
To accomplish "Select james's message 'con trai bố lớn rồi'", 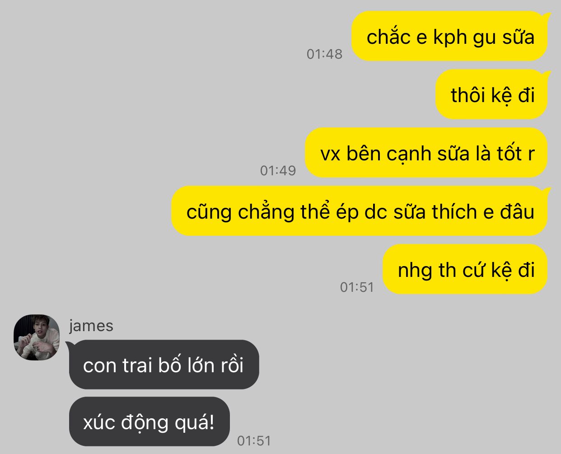I will tap(164, 365).
